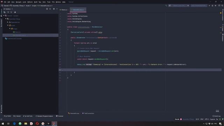Click the green Run play icon

point(209,6)
